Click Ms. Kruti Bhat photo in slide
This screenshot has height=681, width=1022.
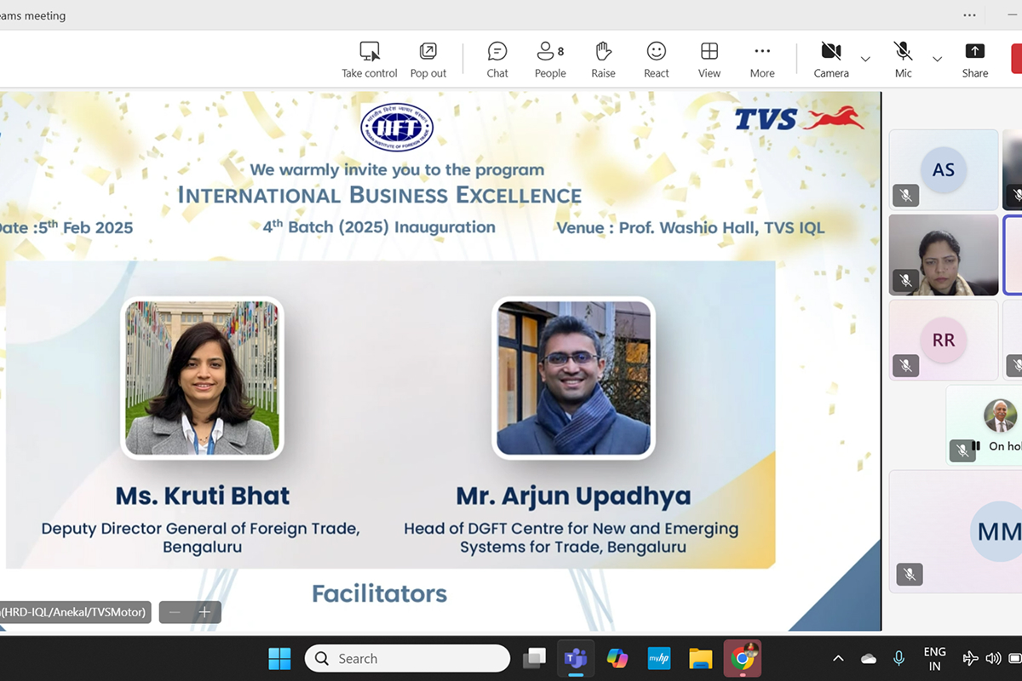(x=201, y=377)
